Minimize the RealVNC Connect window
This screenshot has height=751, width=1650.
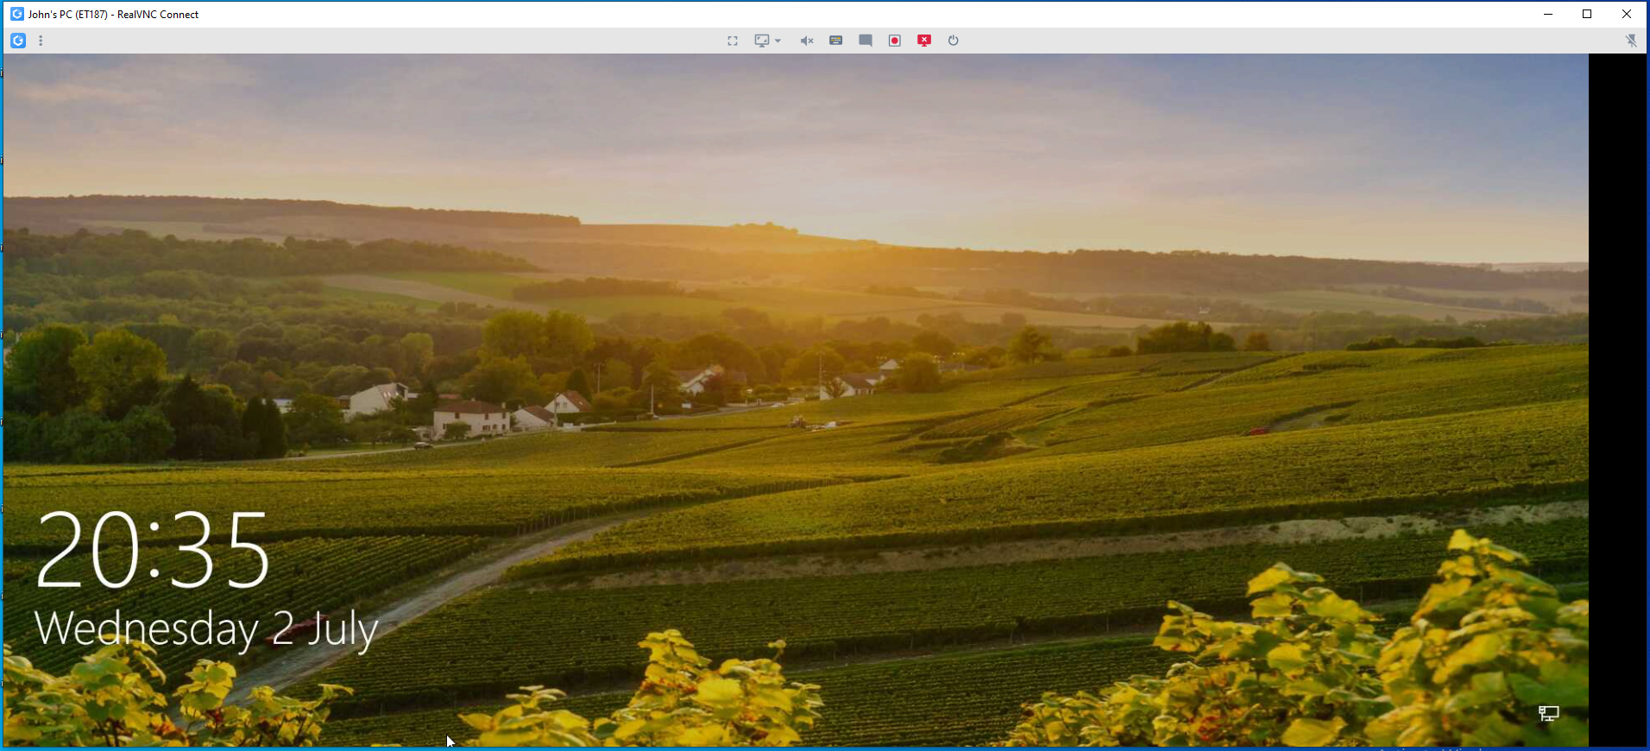[1548, 14]
